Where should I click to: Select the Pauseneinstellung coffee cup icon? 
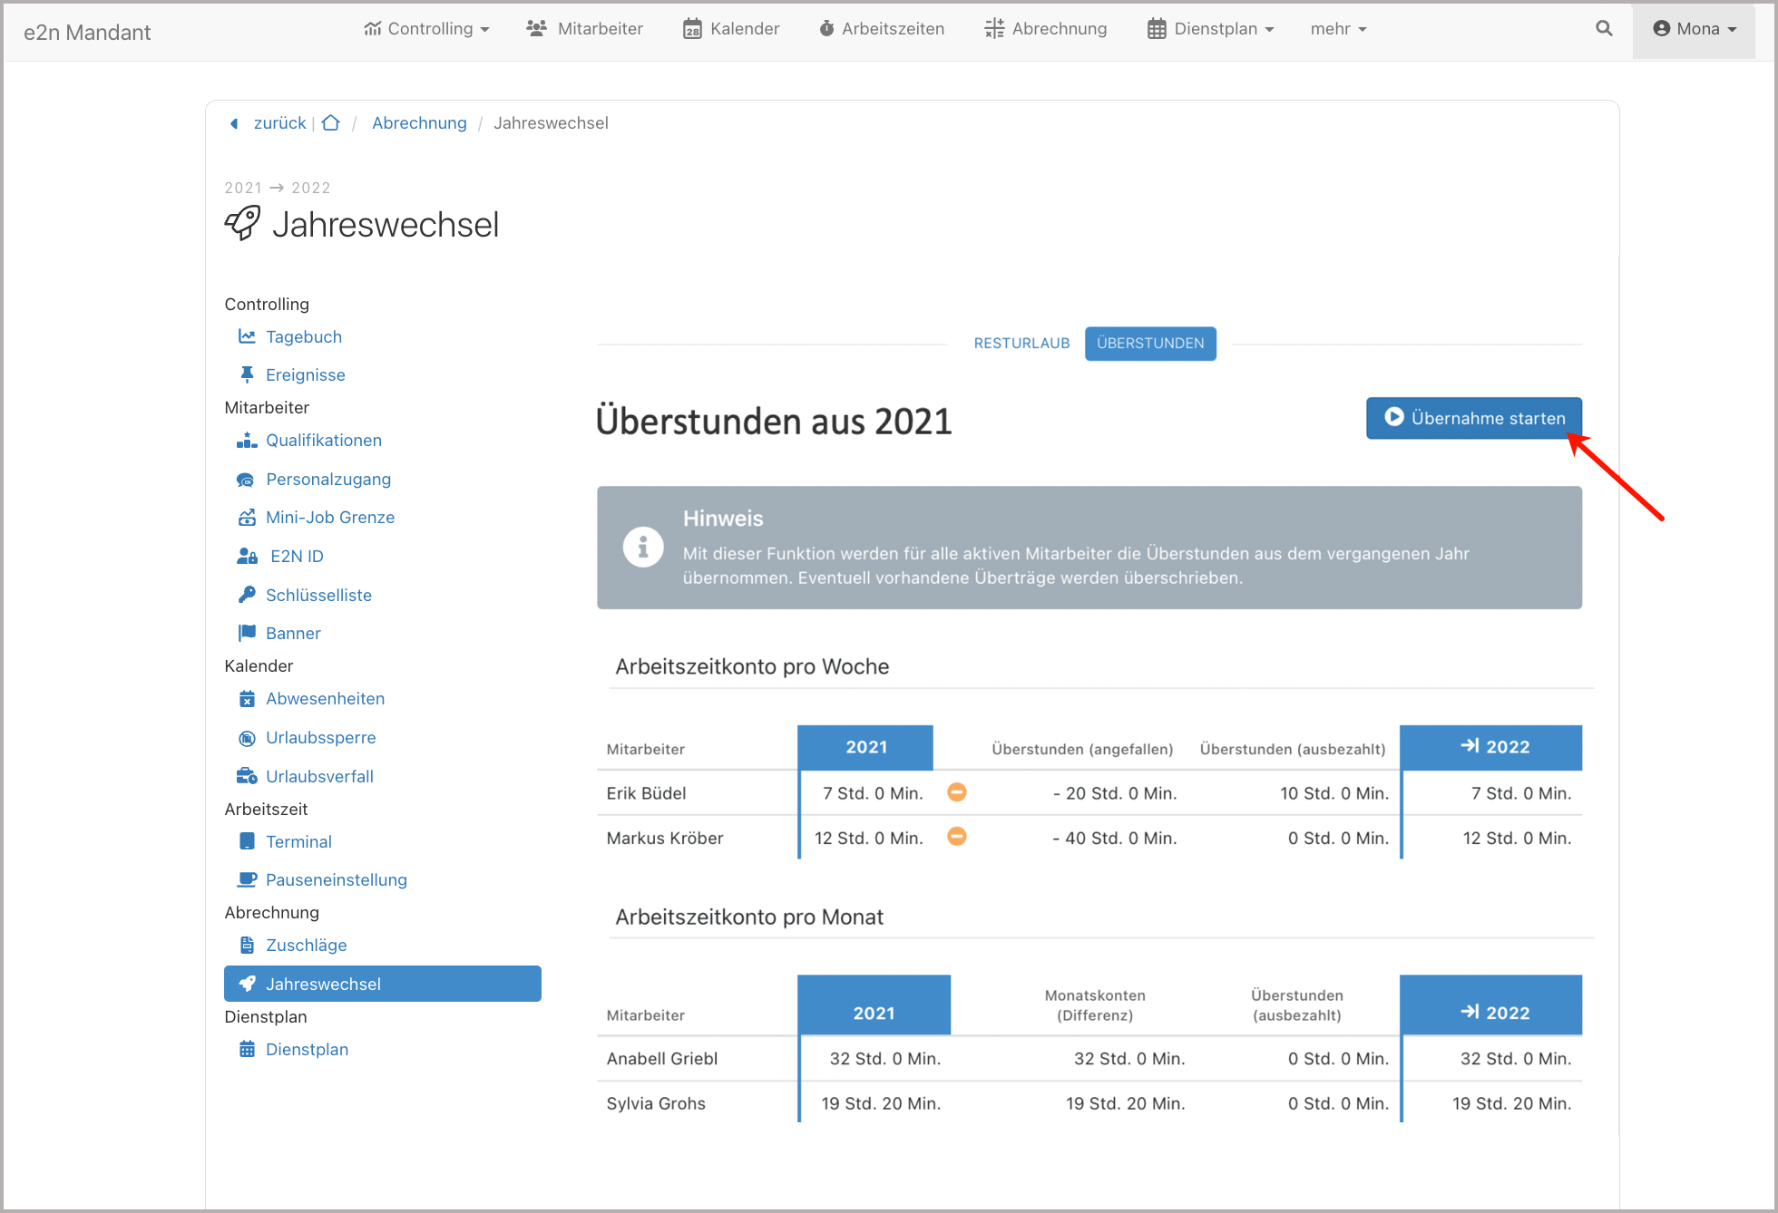click(x=246, y=878)
